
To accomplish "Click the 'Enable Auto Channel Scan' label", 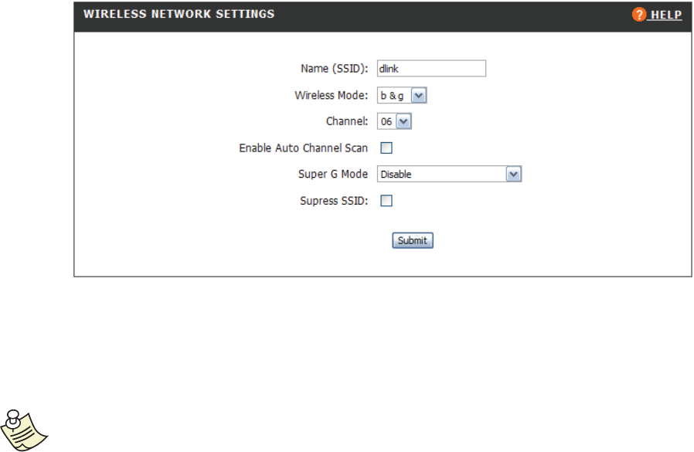I will coord(303,148).
